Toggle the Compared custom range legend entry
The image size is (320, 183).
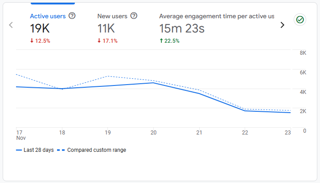pyautogui.click(x=96, y=150)
